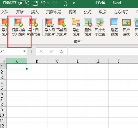Click inside the formula bar input
The image size is (138, 128).
[103, 51]
